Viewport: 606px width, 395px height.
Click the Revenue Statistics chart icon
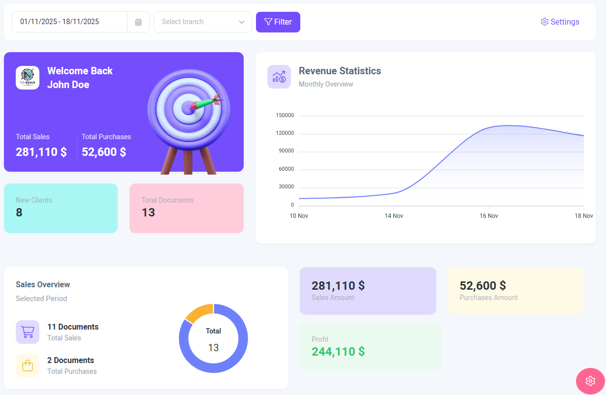point(279,77)
